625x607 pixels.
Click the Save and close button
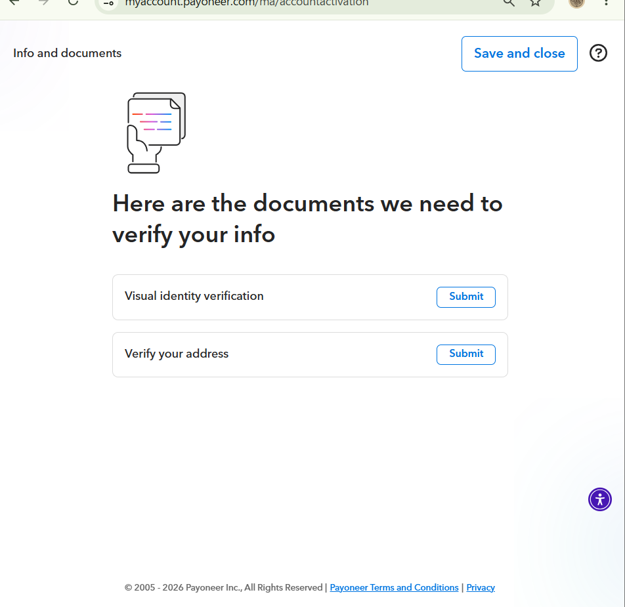(519, 54)
